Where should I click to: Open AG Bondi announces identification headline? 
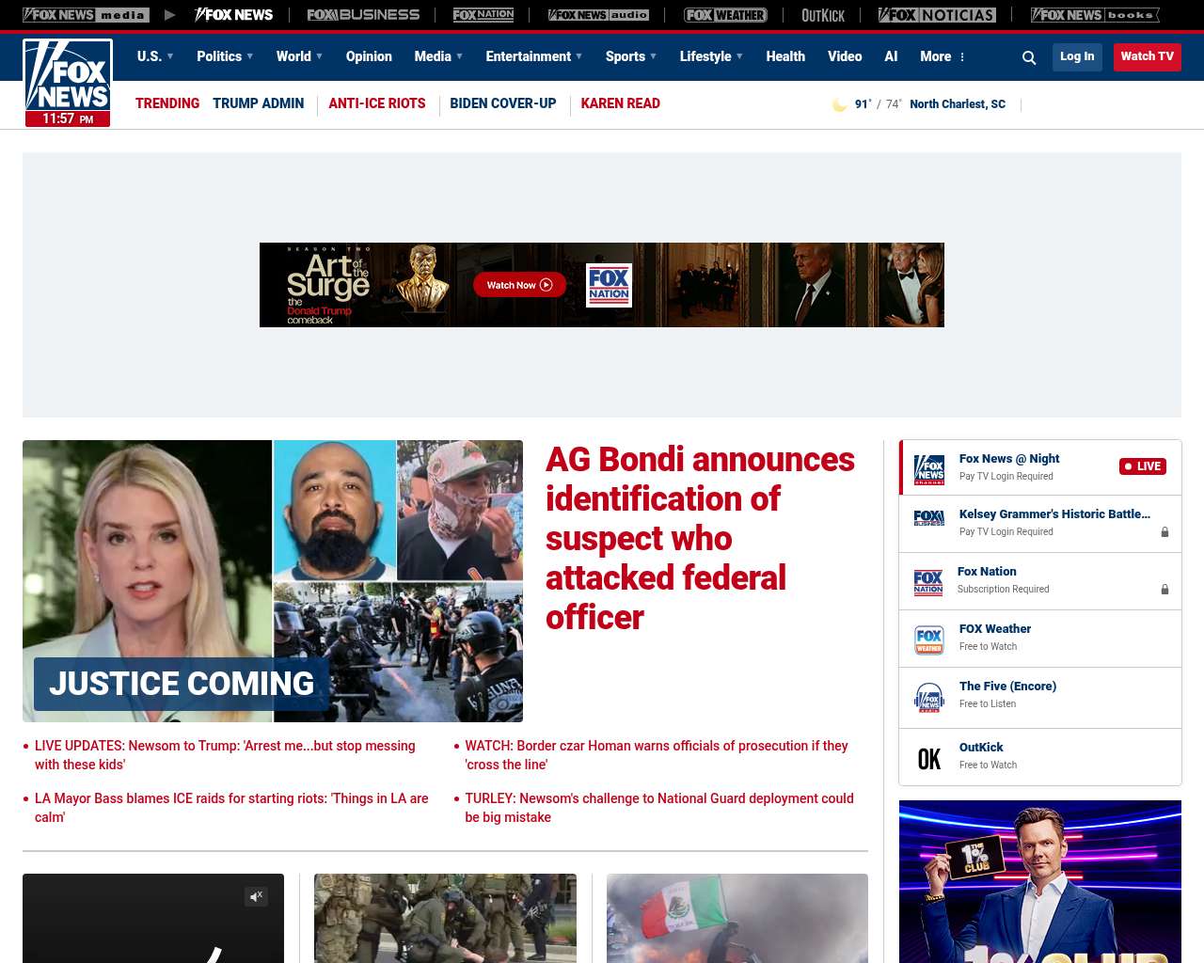[700, 538]
